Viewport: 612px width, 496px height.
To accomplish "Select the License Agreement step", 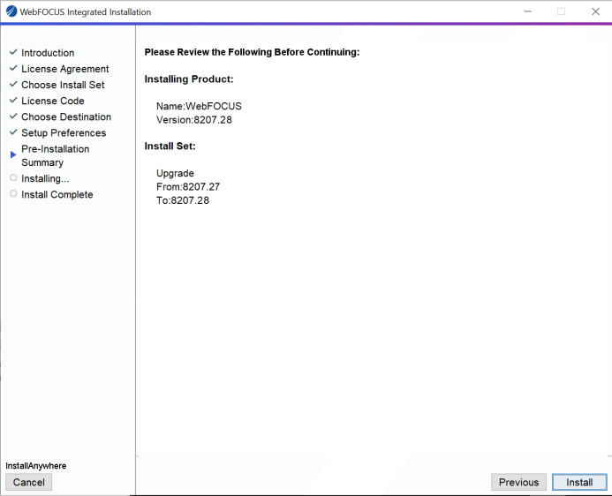I will click(x=64, y=69).
